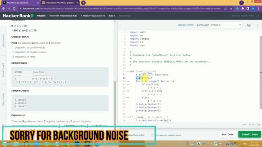
Task: Open the taskbar icon to the left of Photoshop
Action: pos(67,144)
